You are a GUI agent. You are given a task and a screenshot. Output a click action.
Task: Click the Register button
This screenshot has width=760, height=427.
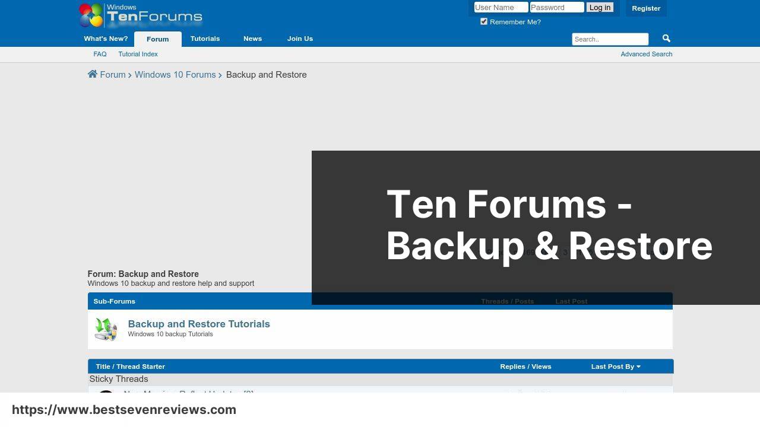click(646, 8)
